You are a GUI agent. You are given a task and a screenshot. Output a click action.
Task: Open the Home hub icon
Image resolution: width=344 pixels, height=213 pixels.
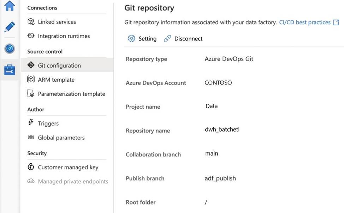pos(10,6)
